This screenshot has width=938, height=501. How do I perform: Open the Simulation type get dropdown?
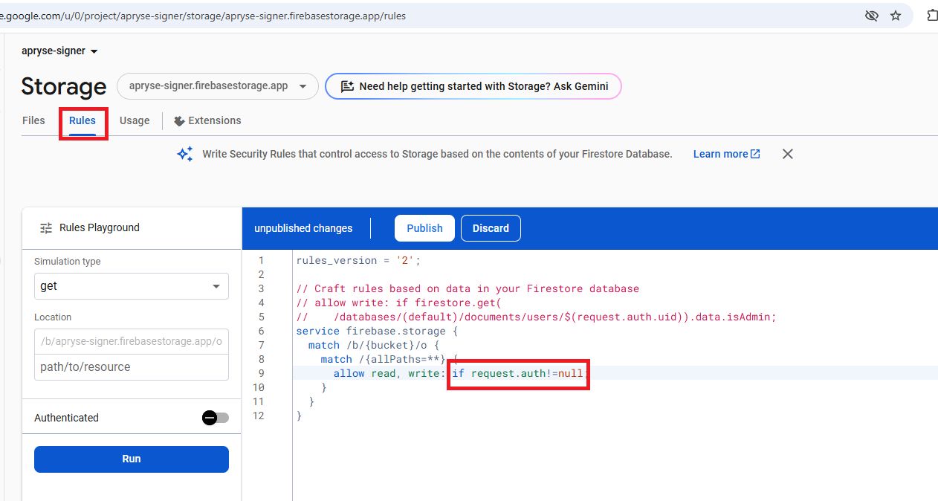point(132,286)
